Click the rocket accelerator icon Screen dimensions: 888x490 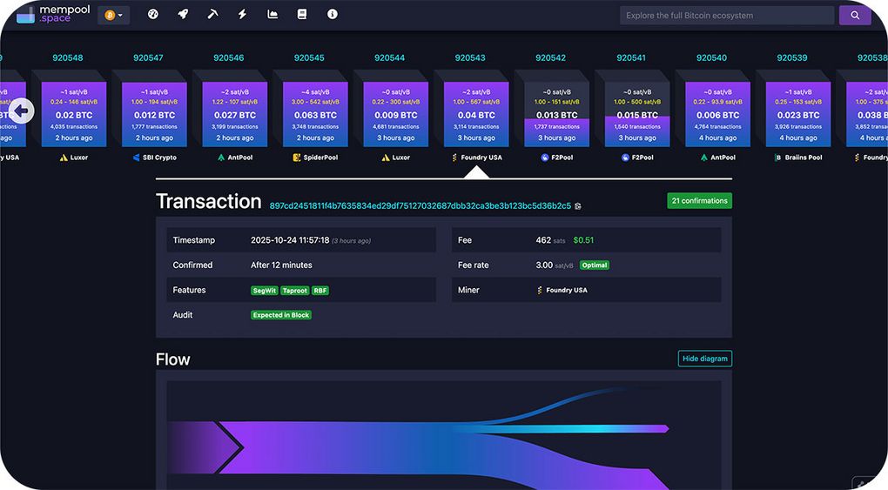click(x=183, y=15)
